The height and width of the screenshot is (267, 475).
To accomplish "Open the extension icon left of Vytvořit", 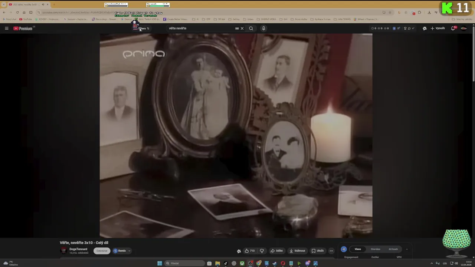I will [425, 28].
